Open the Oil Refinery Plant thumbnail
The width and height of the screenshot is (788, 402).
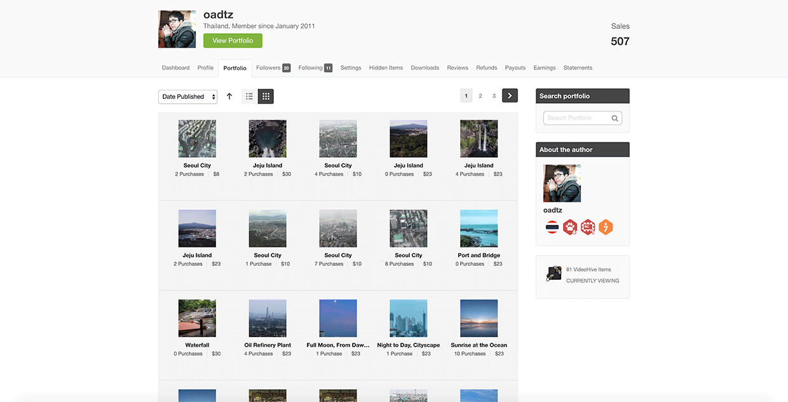pyautogui.click(x=268, y=318)
